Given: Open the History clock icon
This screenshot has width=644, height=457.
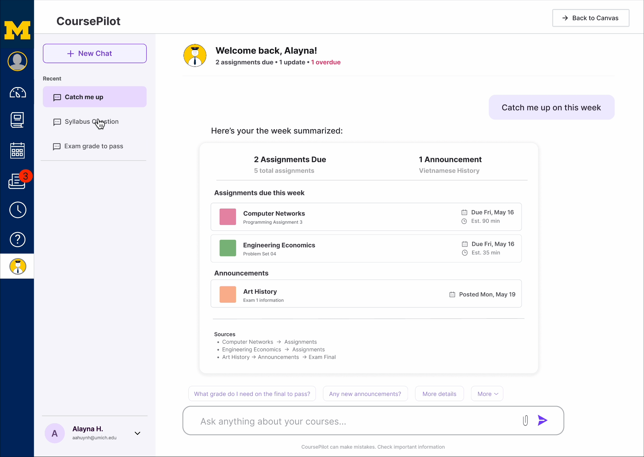Looking at the screenshot, I should click(18, 210).
